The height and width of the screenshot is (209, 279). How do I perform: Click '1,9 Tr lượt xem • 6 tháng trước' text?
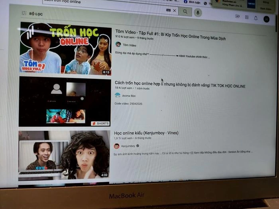point(133,138)
